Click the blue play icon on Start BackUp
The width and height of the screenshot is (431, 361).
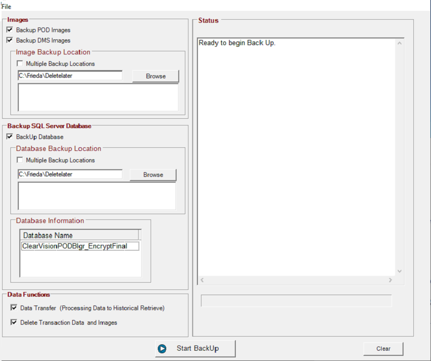[x=162, y=349]
